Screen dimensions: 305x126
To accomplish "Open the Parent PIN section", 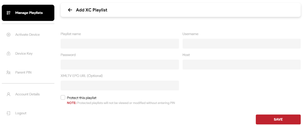I will coord(23,73).
